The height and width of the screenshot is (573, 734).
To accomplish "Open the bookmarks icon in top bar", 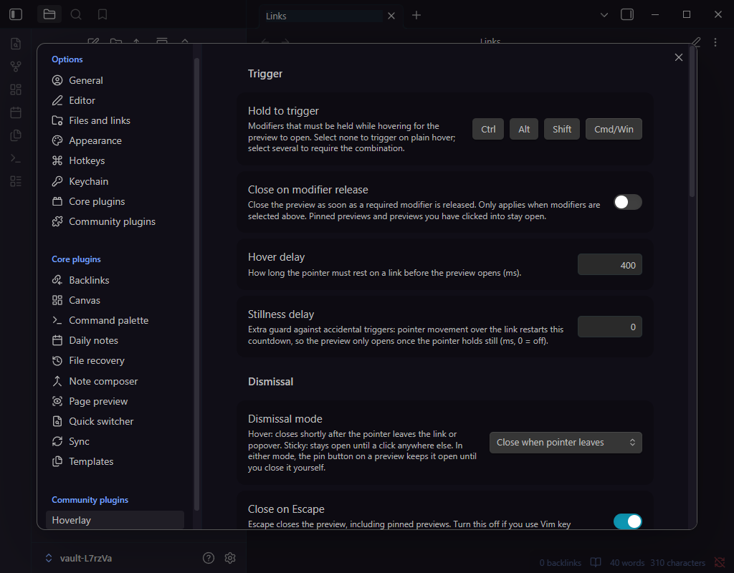I will (103, 14).
